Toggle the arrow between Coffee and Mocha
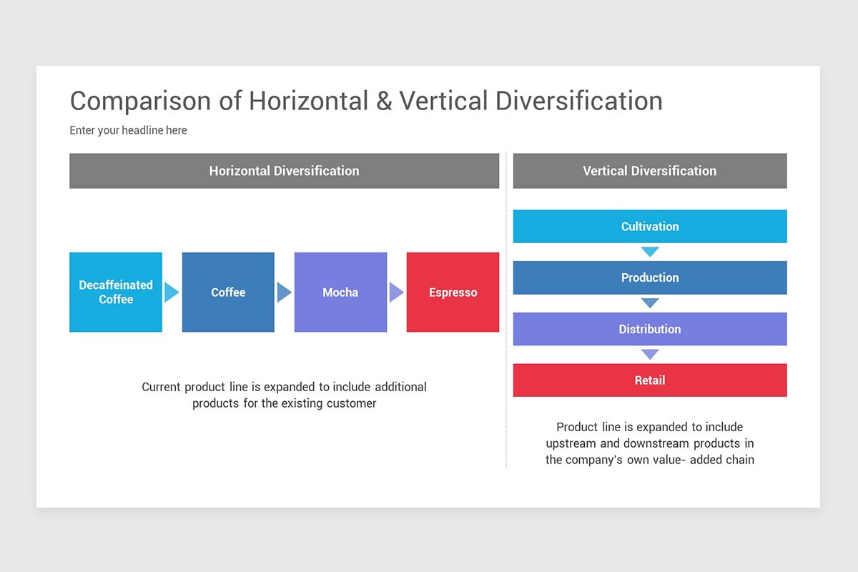 click(x=284, y=292)
